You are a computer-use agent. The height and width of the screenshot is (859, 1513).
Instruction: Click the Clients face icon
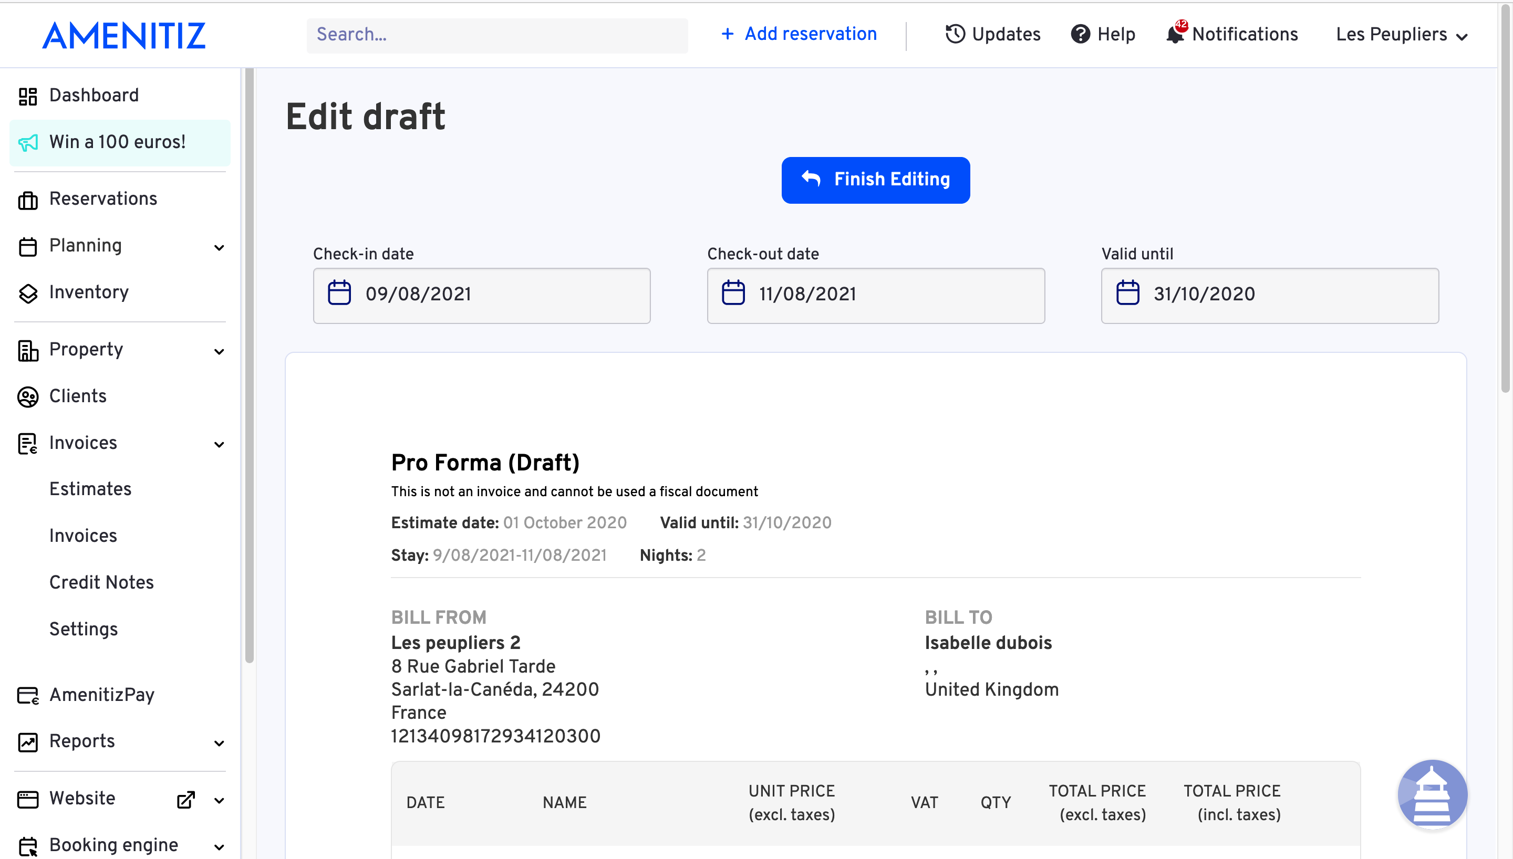(x=28, y=397)
